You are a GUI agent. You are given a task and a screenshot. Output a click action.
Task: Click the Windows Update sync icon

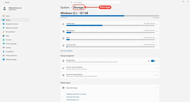pyautogui.click(x=3, y=59)
